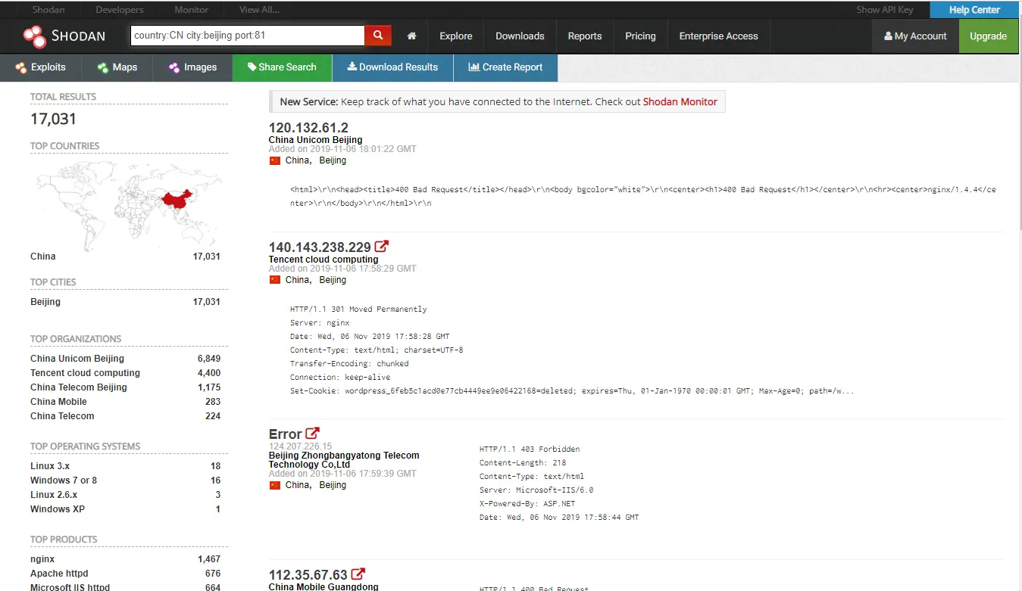1022x591 pixels.
Task: Open the Developers link in top bar
Action: [120, 10]
